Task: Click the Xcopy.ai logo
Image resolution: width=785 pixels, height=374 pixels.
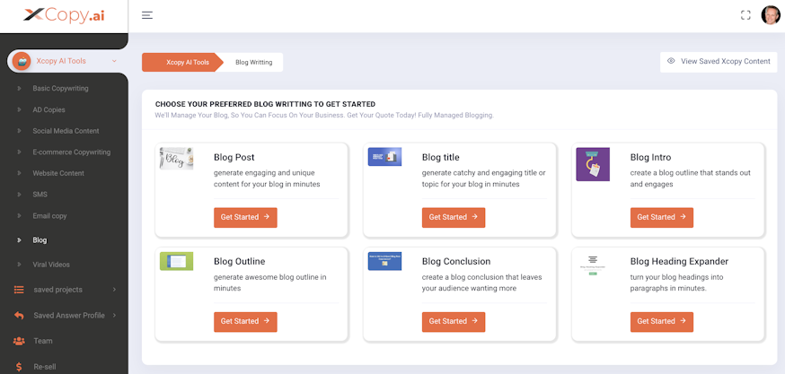Action: (x=64, y=15)
